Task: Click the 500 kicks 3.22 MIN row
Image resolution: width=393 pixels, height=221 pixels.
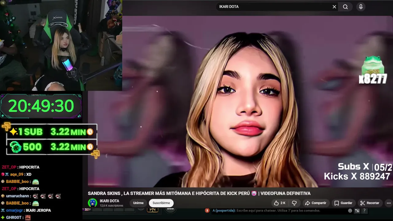Action: 52,147
